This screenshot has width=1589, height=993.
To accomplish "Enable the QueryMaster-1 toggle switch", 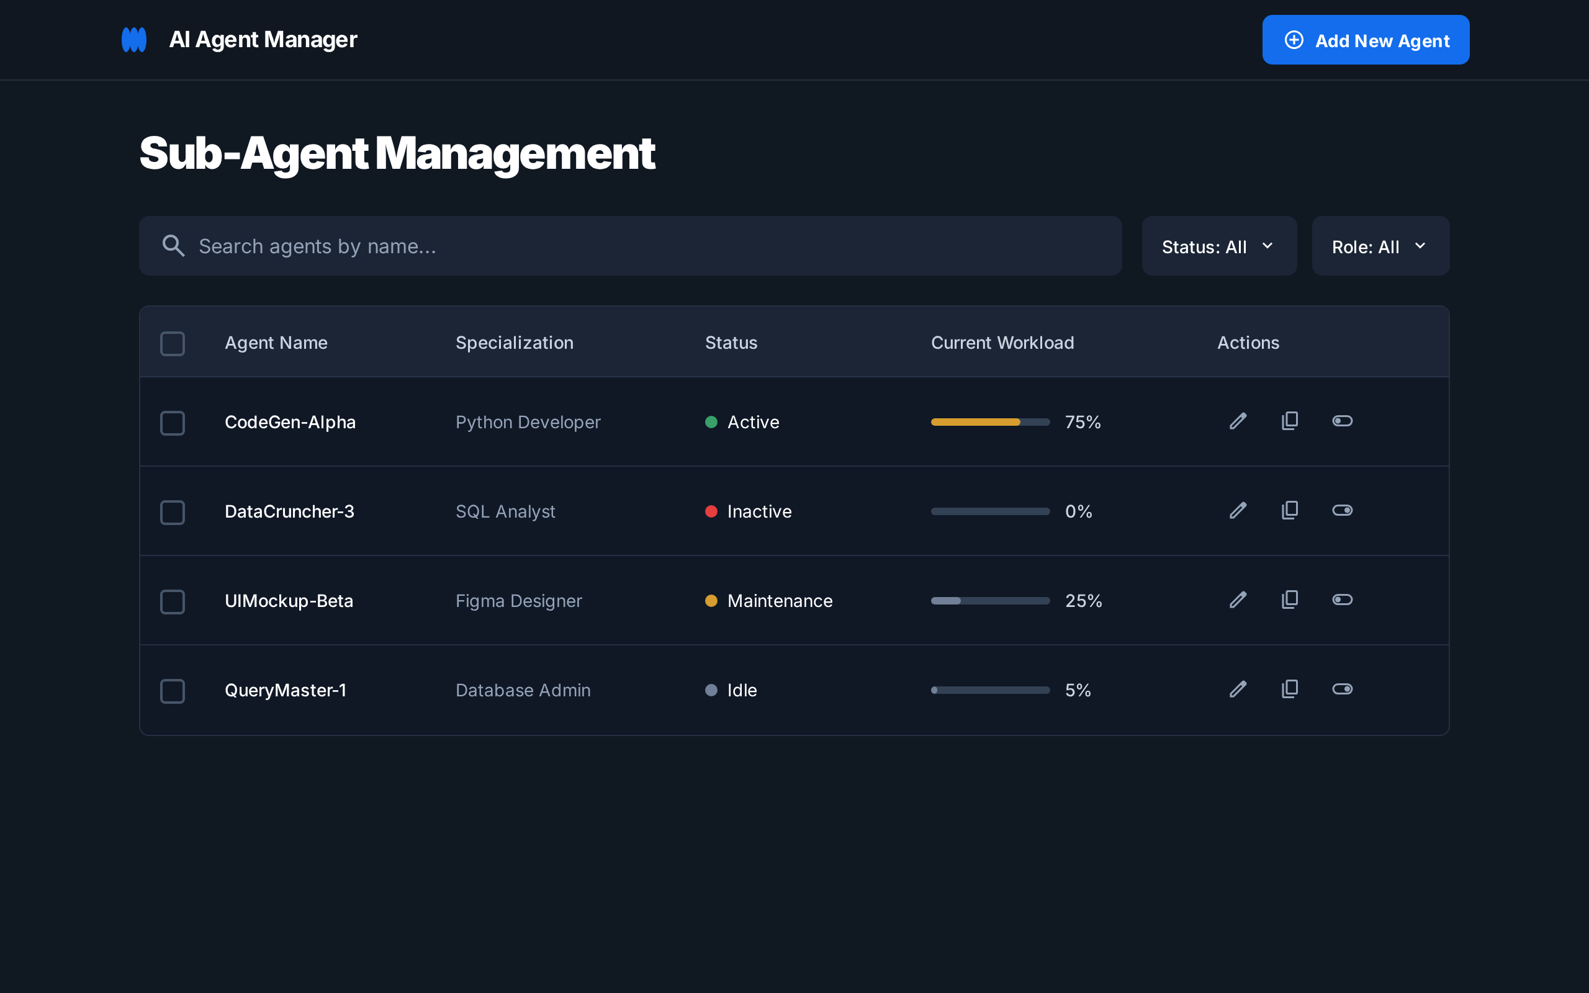I will (1342, 689).
